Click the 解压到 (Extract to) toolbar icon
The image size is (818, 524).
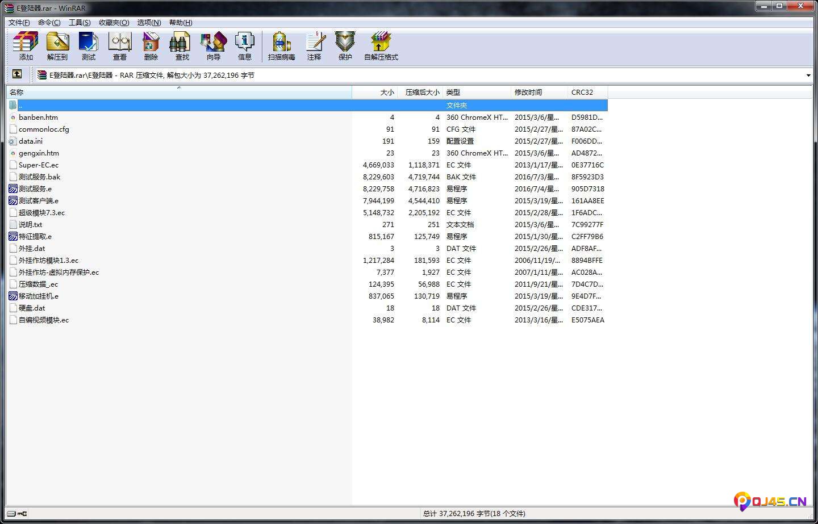point(57,46)
